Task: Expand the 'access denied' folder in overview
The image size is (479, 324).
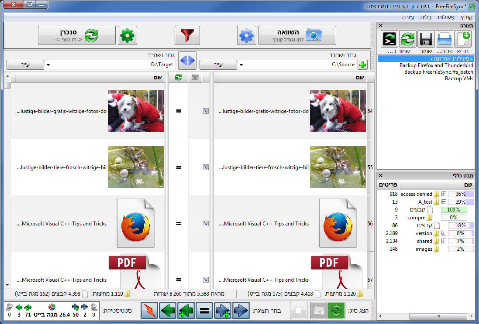Action: click(x=444, y=194)
